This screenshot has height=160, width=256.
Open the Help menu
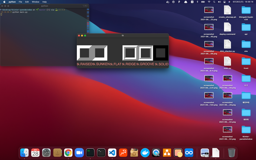tap(45, 2)
